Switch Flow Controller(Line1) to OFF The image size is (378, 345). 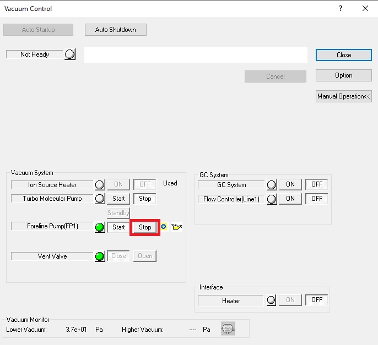coord(317,199)
